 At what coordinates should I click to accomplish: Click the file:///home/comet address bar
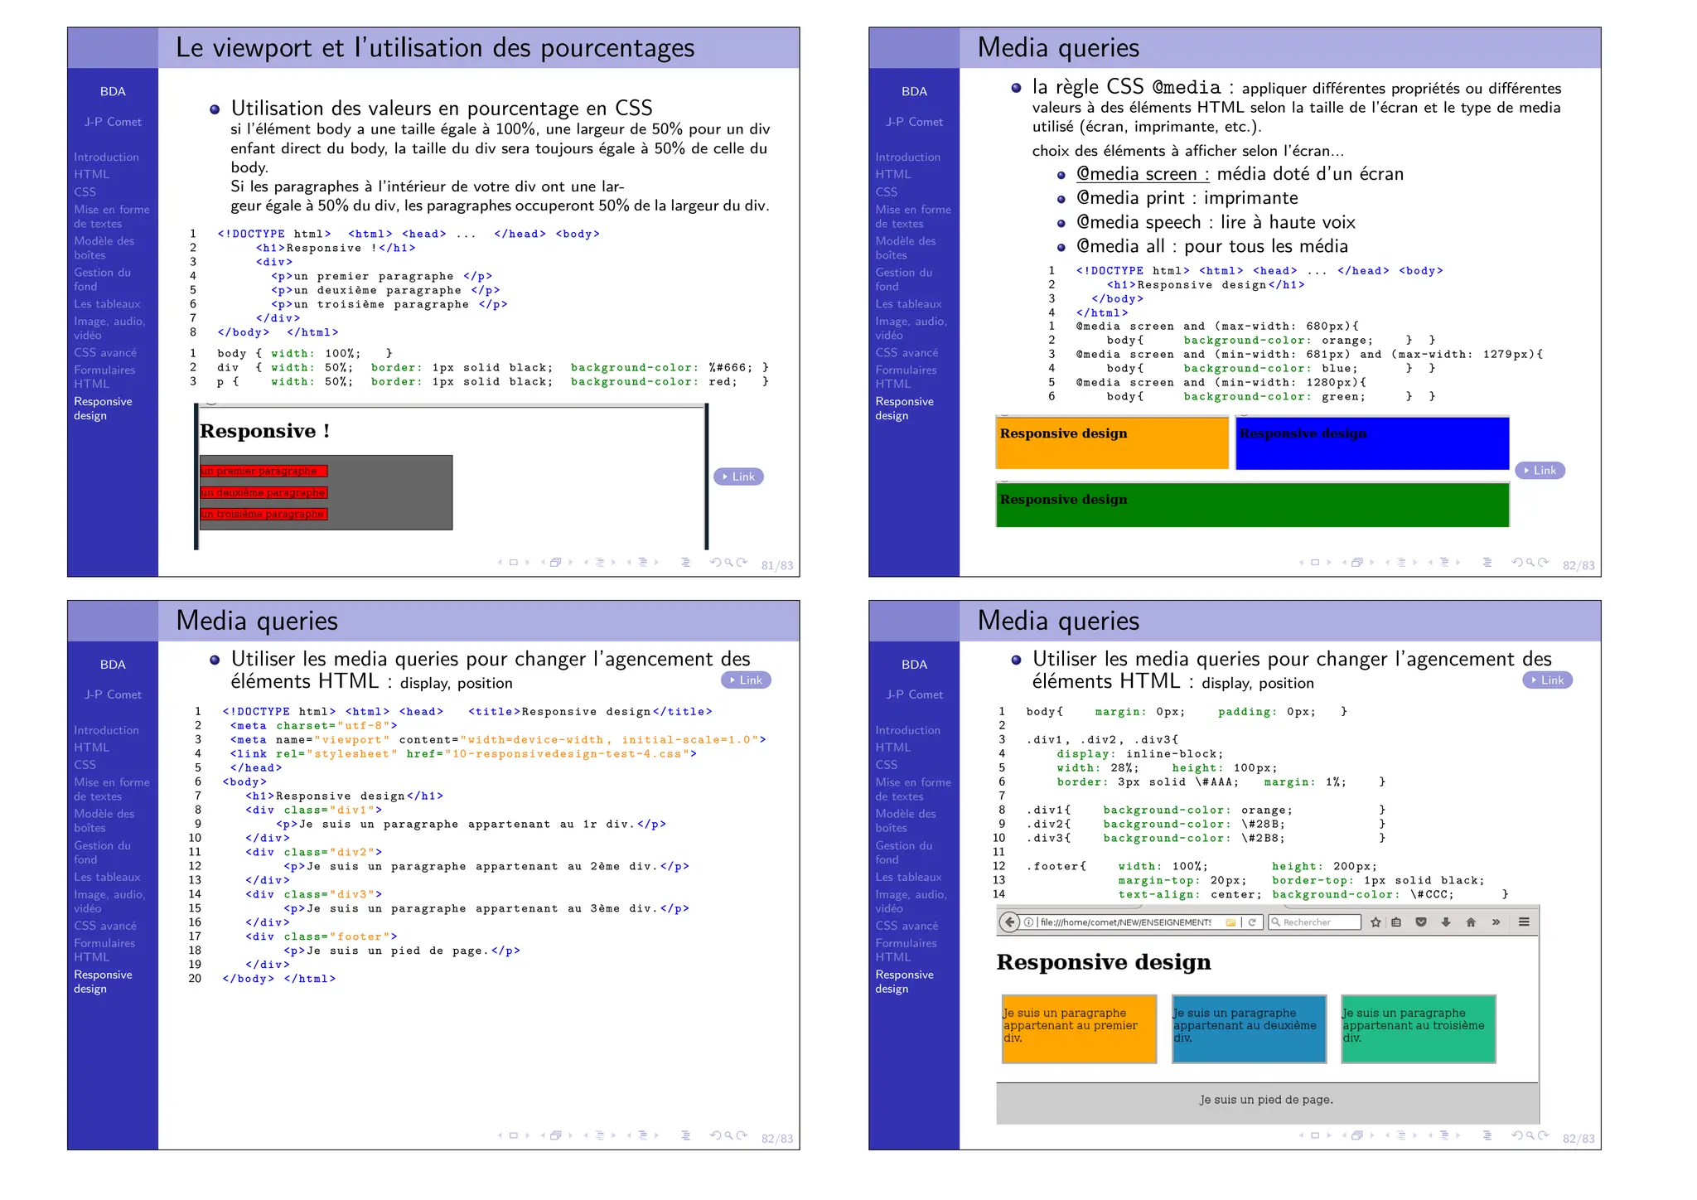(x=1127, y=922)
